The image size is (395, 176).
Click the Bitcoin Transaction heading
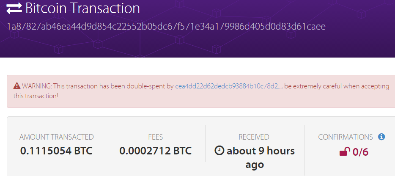click(x=82, y=8)
